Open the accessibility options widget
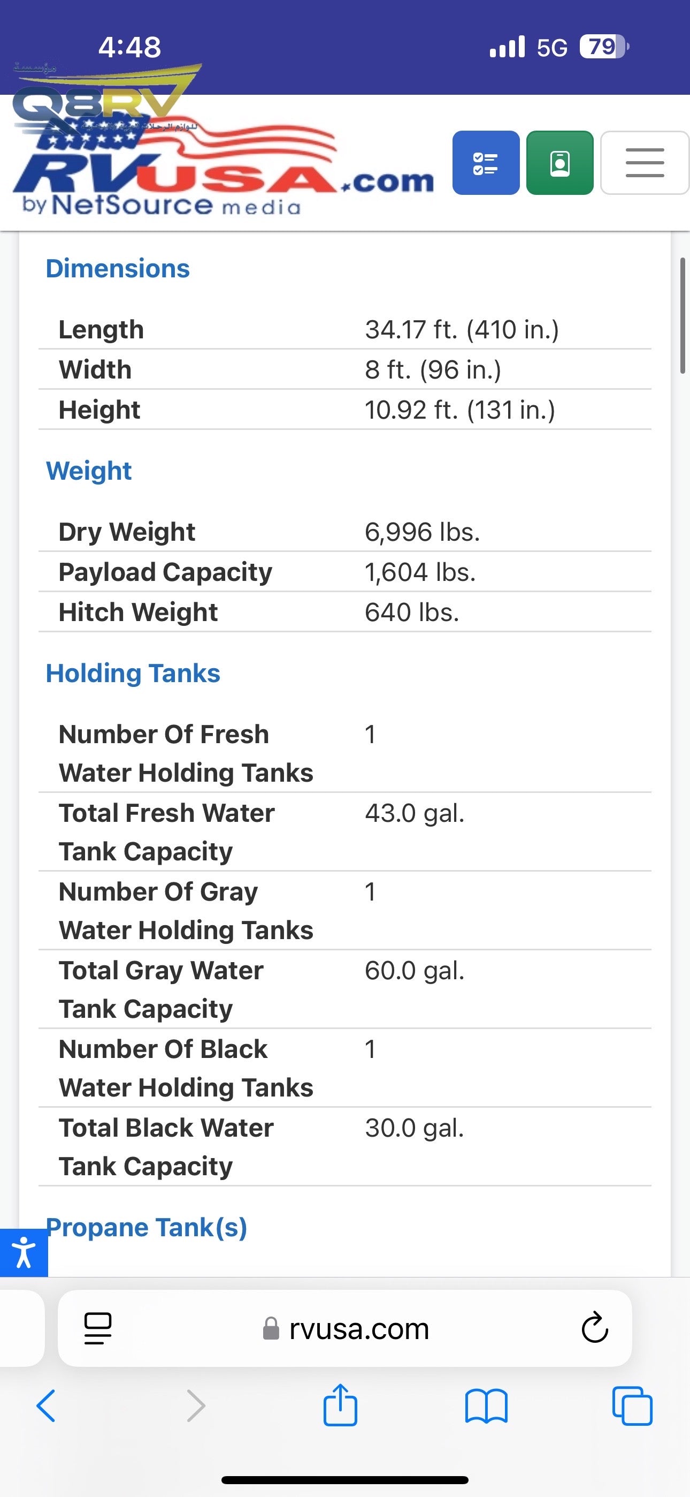This screenshot has width=690, height=1497. (23, 1252)
